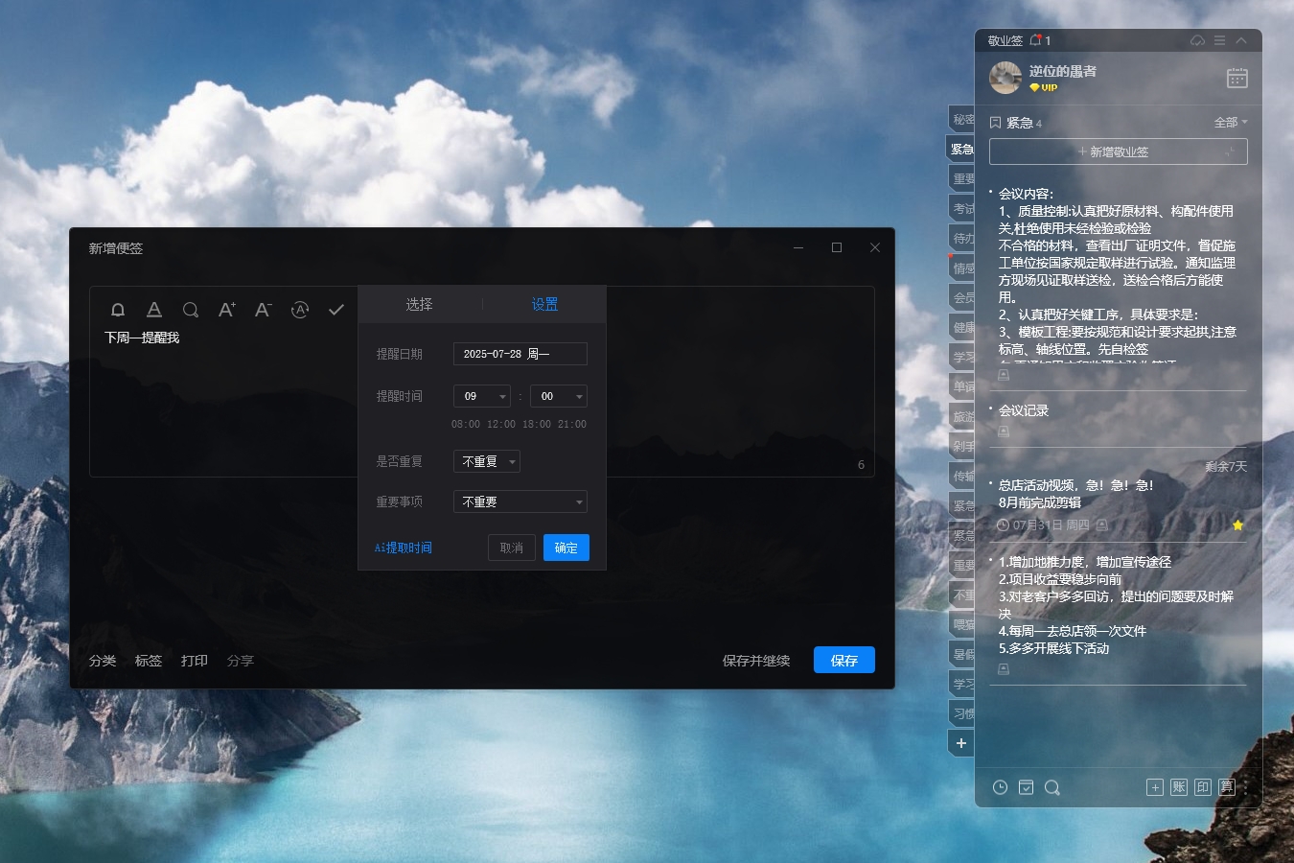The image size is (1294, 863).
Task: Click the 新增敬业签 add button
Action: point(1119,152)
